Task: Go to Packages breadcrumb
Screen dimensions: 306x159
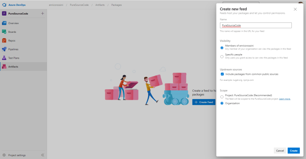Action: click(x=117, y=5)
